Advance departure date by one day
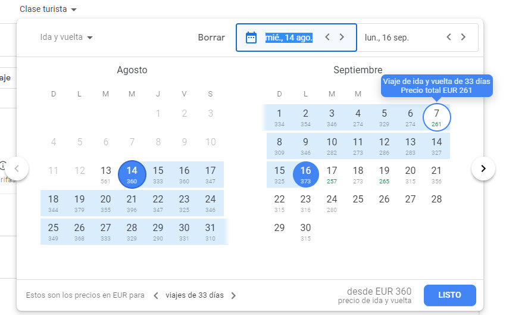506x315 pixels. coord(342,37)
